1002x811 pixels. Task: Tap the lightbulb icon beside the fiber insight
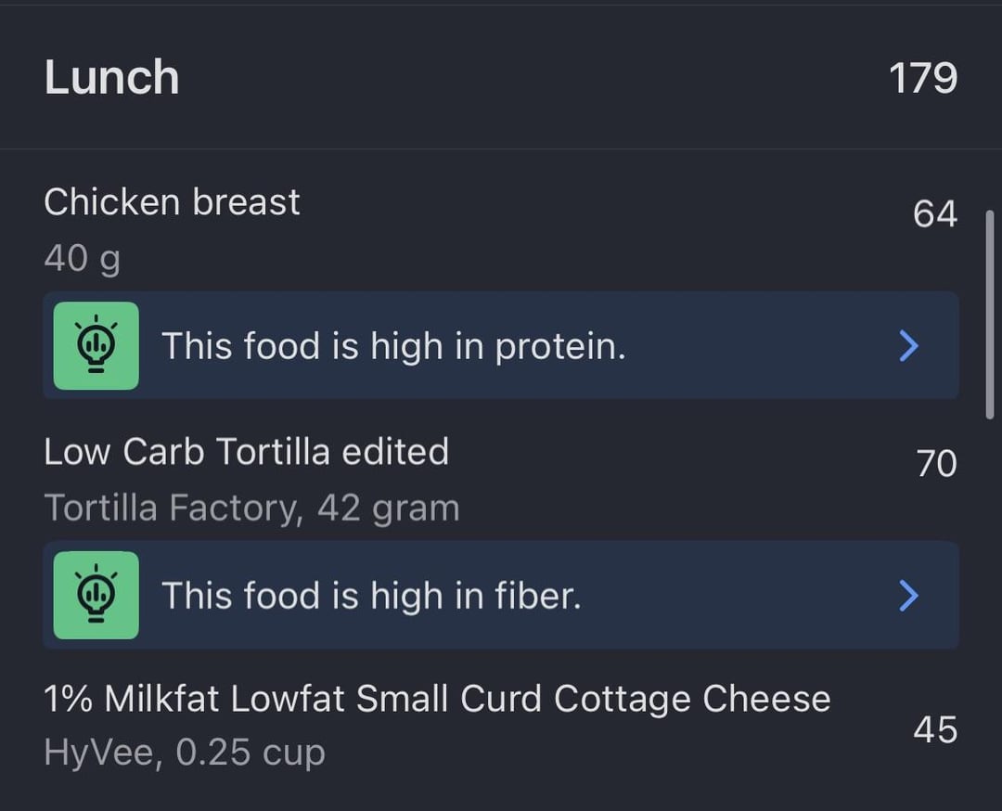pyautogui.click(x=96, y=595)
